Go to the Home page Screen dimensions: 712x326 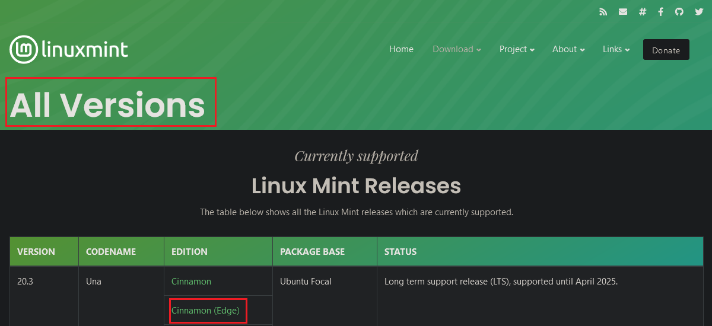(x=401, y=49)
